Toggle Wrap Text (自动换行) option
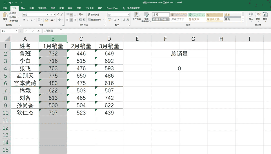 [94, 15]
